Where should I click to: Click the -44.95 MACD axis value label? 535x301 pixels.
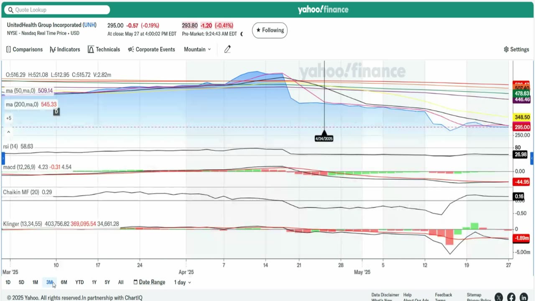(x=522, y=182)
